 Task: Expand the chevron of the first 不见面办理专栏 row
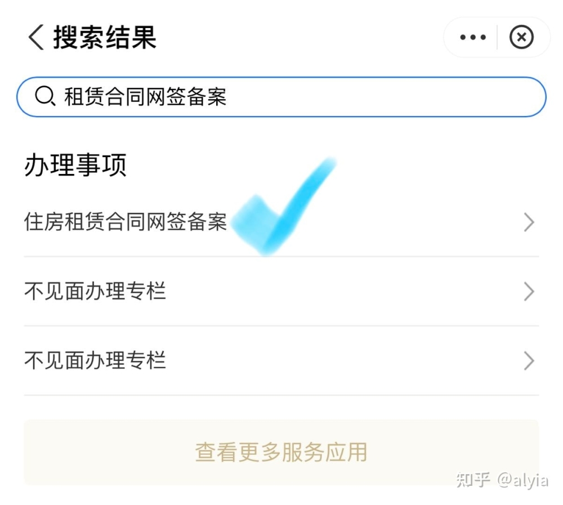point(529,291)
